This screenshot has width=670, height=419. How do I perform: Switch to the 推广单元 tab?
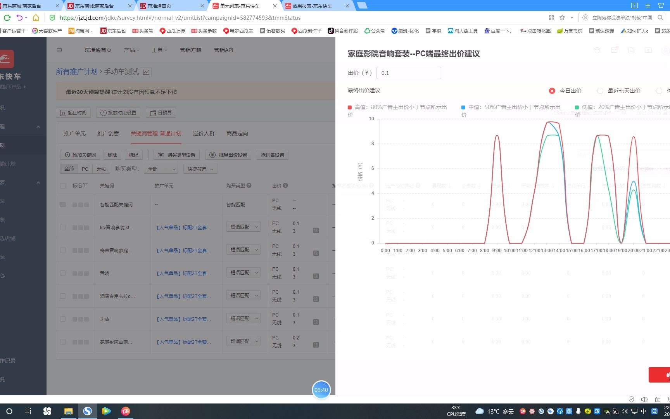click(x=75, y=133)
